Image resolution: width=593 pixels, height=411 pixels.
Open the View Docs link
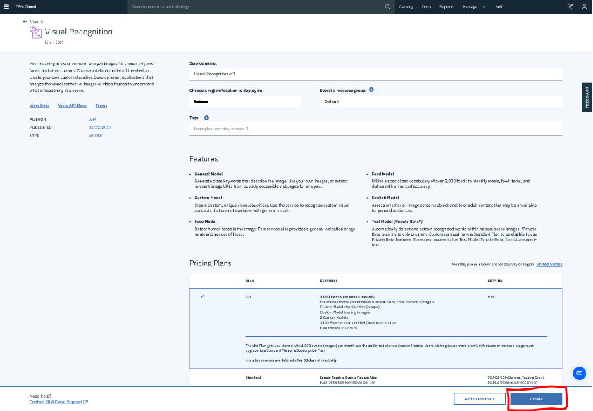coord(39,106)
